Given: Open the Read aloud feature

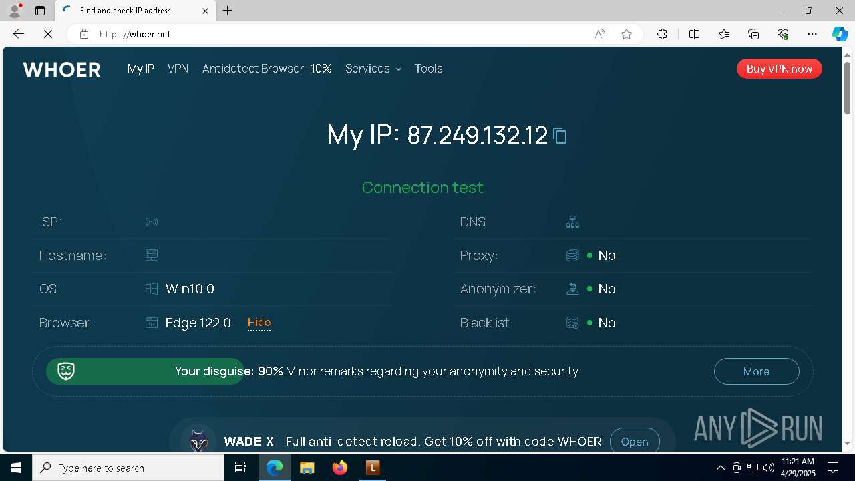Looking at the screenshot, I should pyautogui.click(x=600, y=34).
